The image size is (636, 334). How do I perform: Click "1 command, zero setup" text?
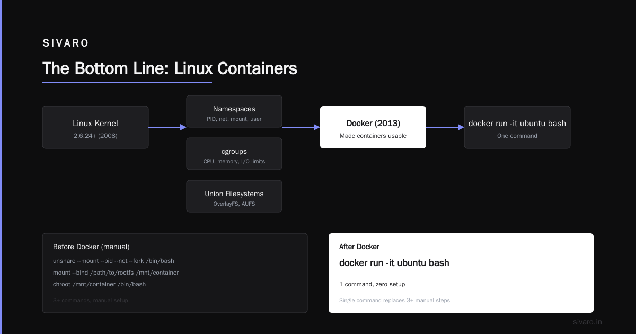pos(372,284)
